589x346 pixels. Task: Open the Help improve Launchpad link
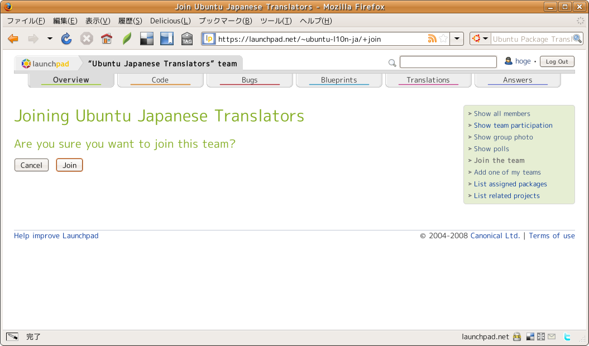pos(56,236)
